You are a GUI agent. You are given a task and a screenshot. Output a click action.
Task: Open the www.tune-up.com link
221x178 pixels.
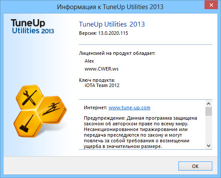pyautogui.click(x=129, y=107)
